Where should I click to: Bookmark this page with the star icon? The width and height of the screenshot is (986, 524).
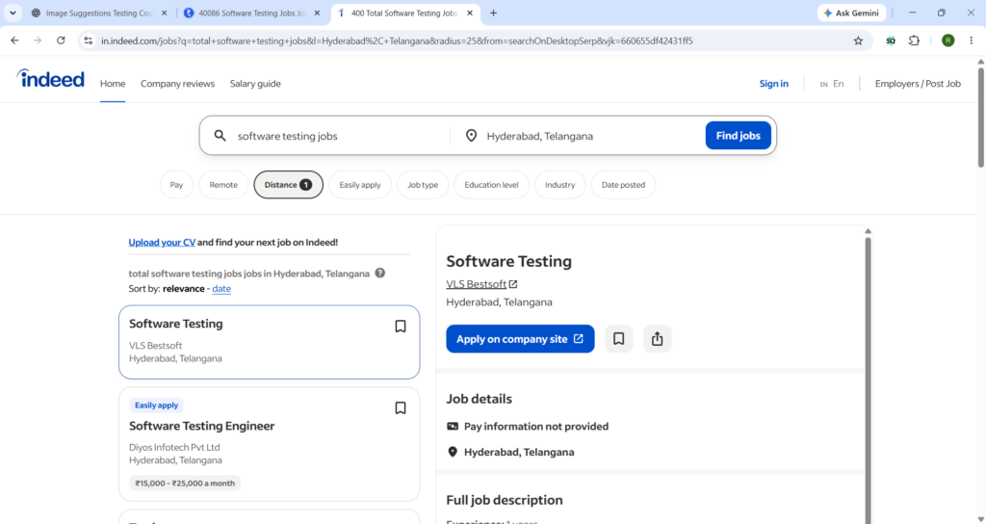(x=858, y=40)
